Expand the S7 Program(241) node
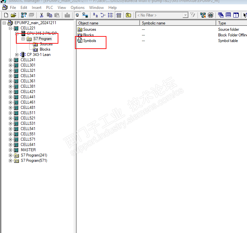The height and width of the screenshot is (233, 247). click(x=10, y=155)
